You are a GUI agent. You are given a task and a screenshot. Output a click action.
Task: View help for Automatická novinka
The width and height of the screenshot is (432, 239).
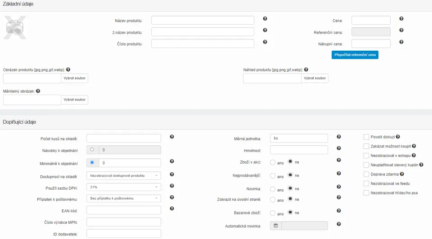click(338, 224)
